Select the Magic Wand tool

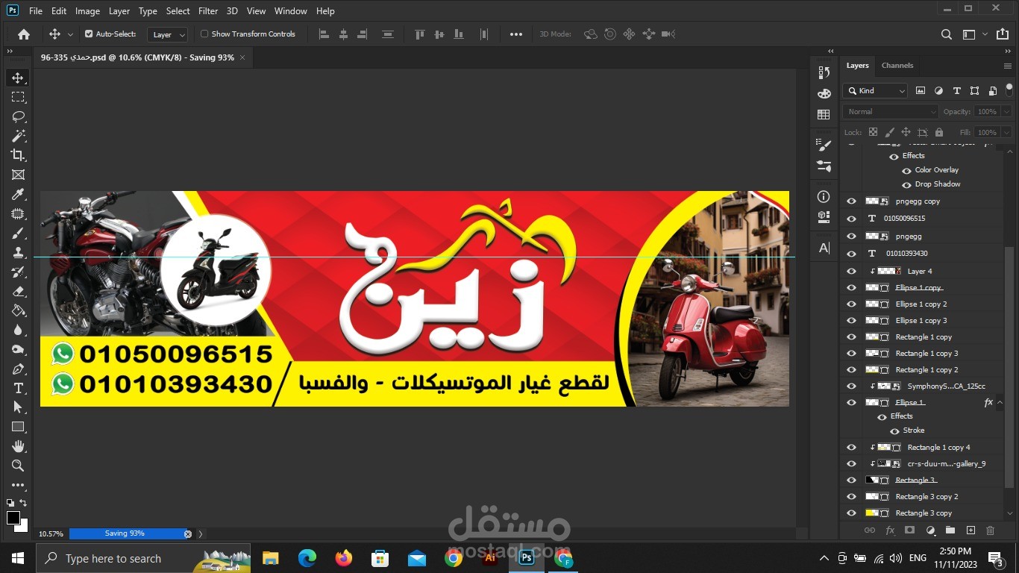coord(18,136)
